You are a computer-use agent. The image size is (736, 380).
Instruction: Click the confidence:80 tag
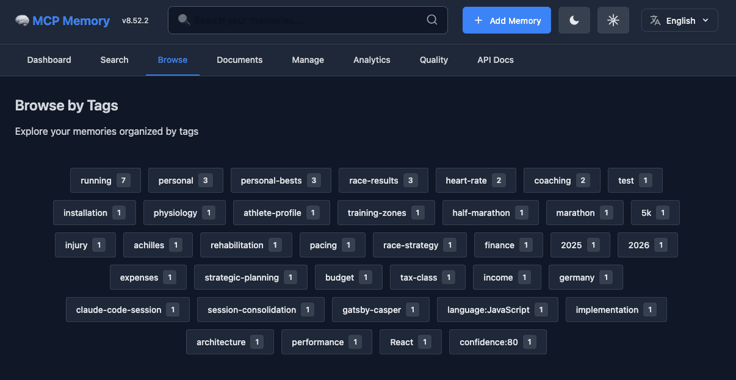pyautogui.click(x=497, y=342)
